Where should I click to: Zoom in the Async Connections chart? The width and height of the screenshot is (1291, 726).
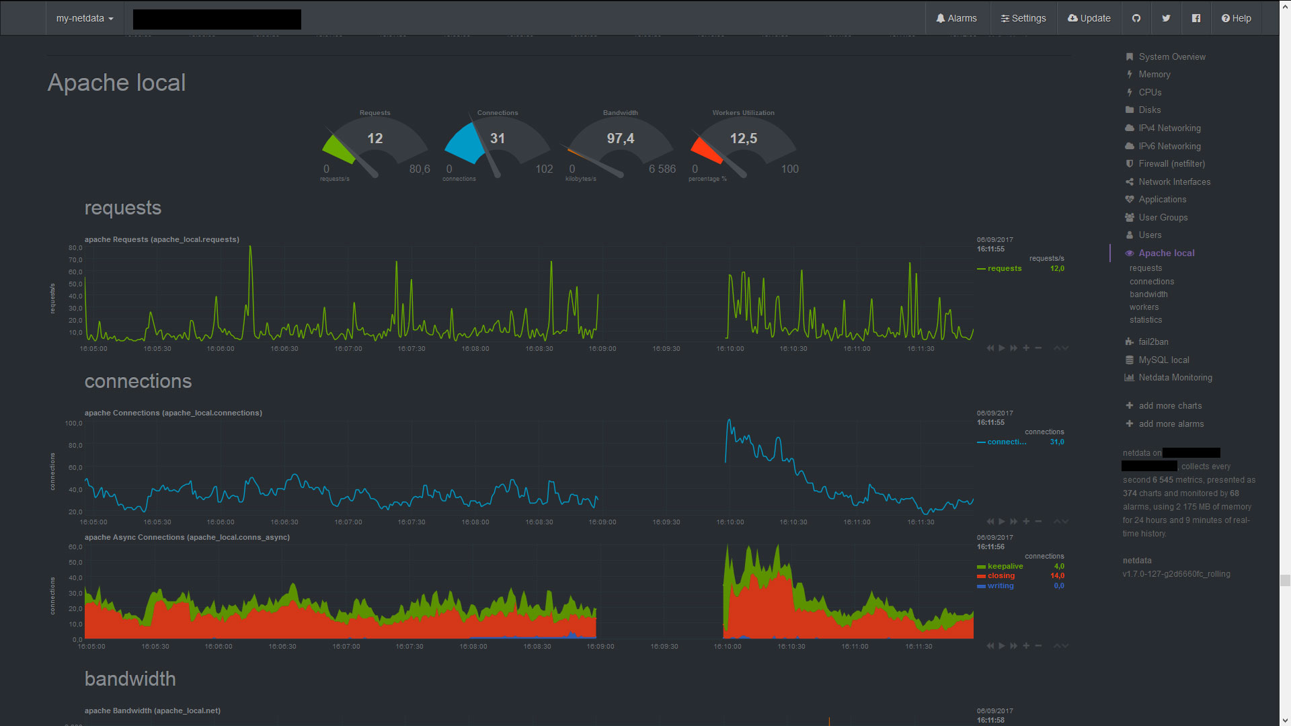[x=1026, y=646]
